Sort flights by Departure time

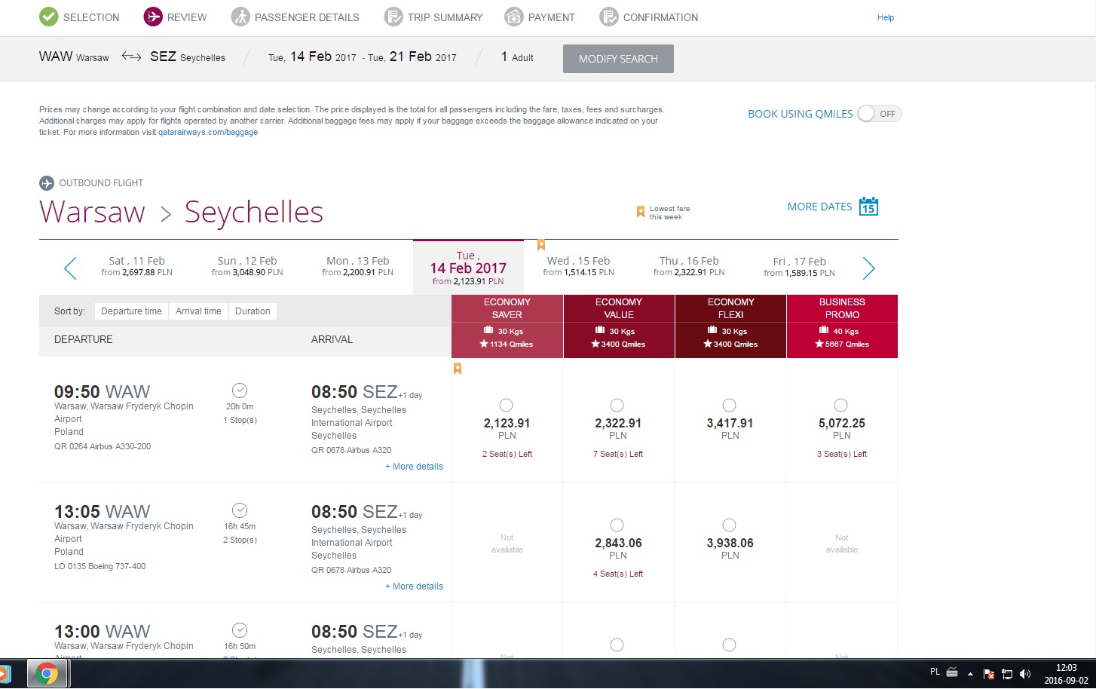pyautogui.click(x=131, y=311)
